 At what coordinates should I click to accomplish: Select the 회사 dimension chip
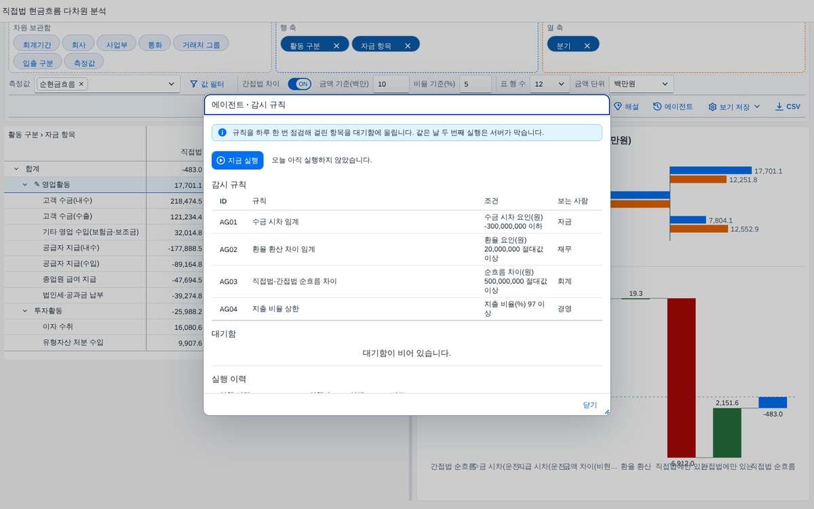79,45
